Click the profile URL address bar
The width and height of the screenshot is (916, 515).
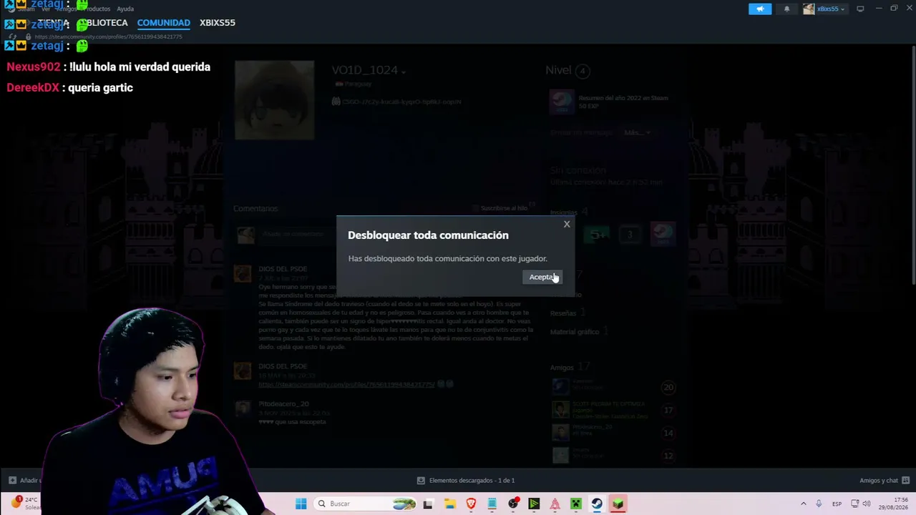click(x=108, y=36)
